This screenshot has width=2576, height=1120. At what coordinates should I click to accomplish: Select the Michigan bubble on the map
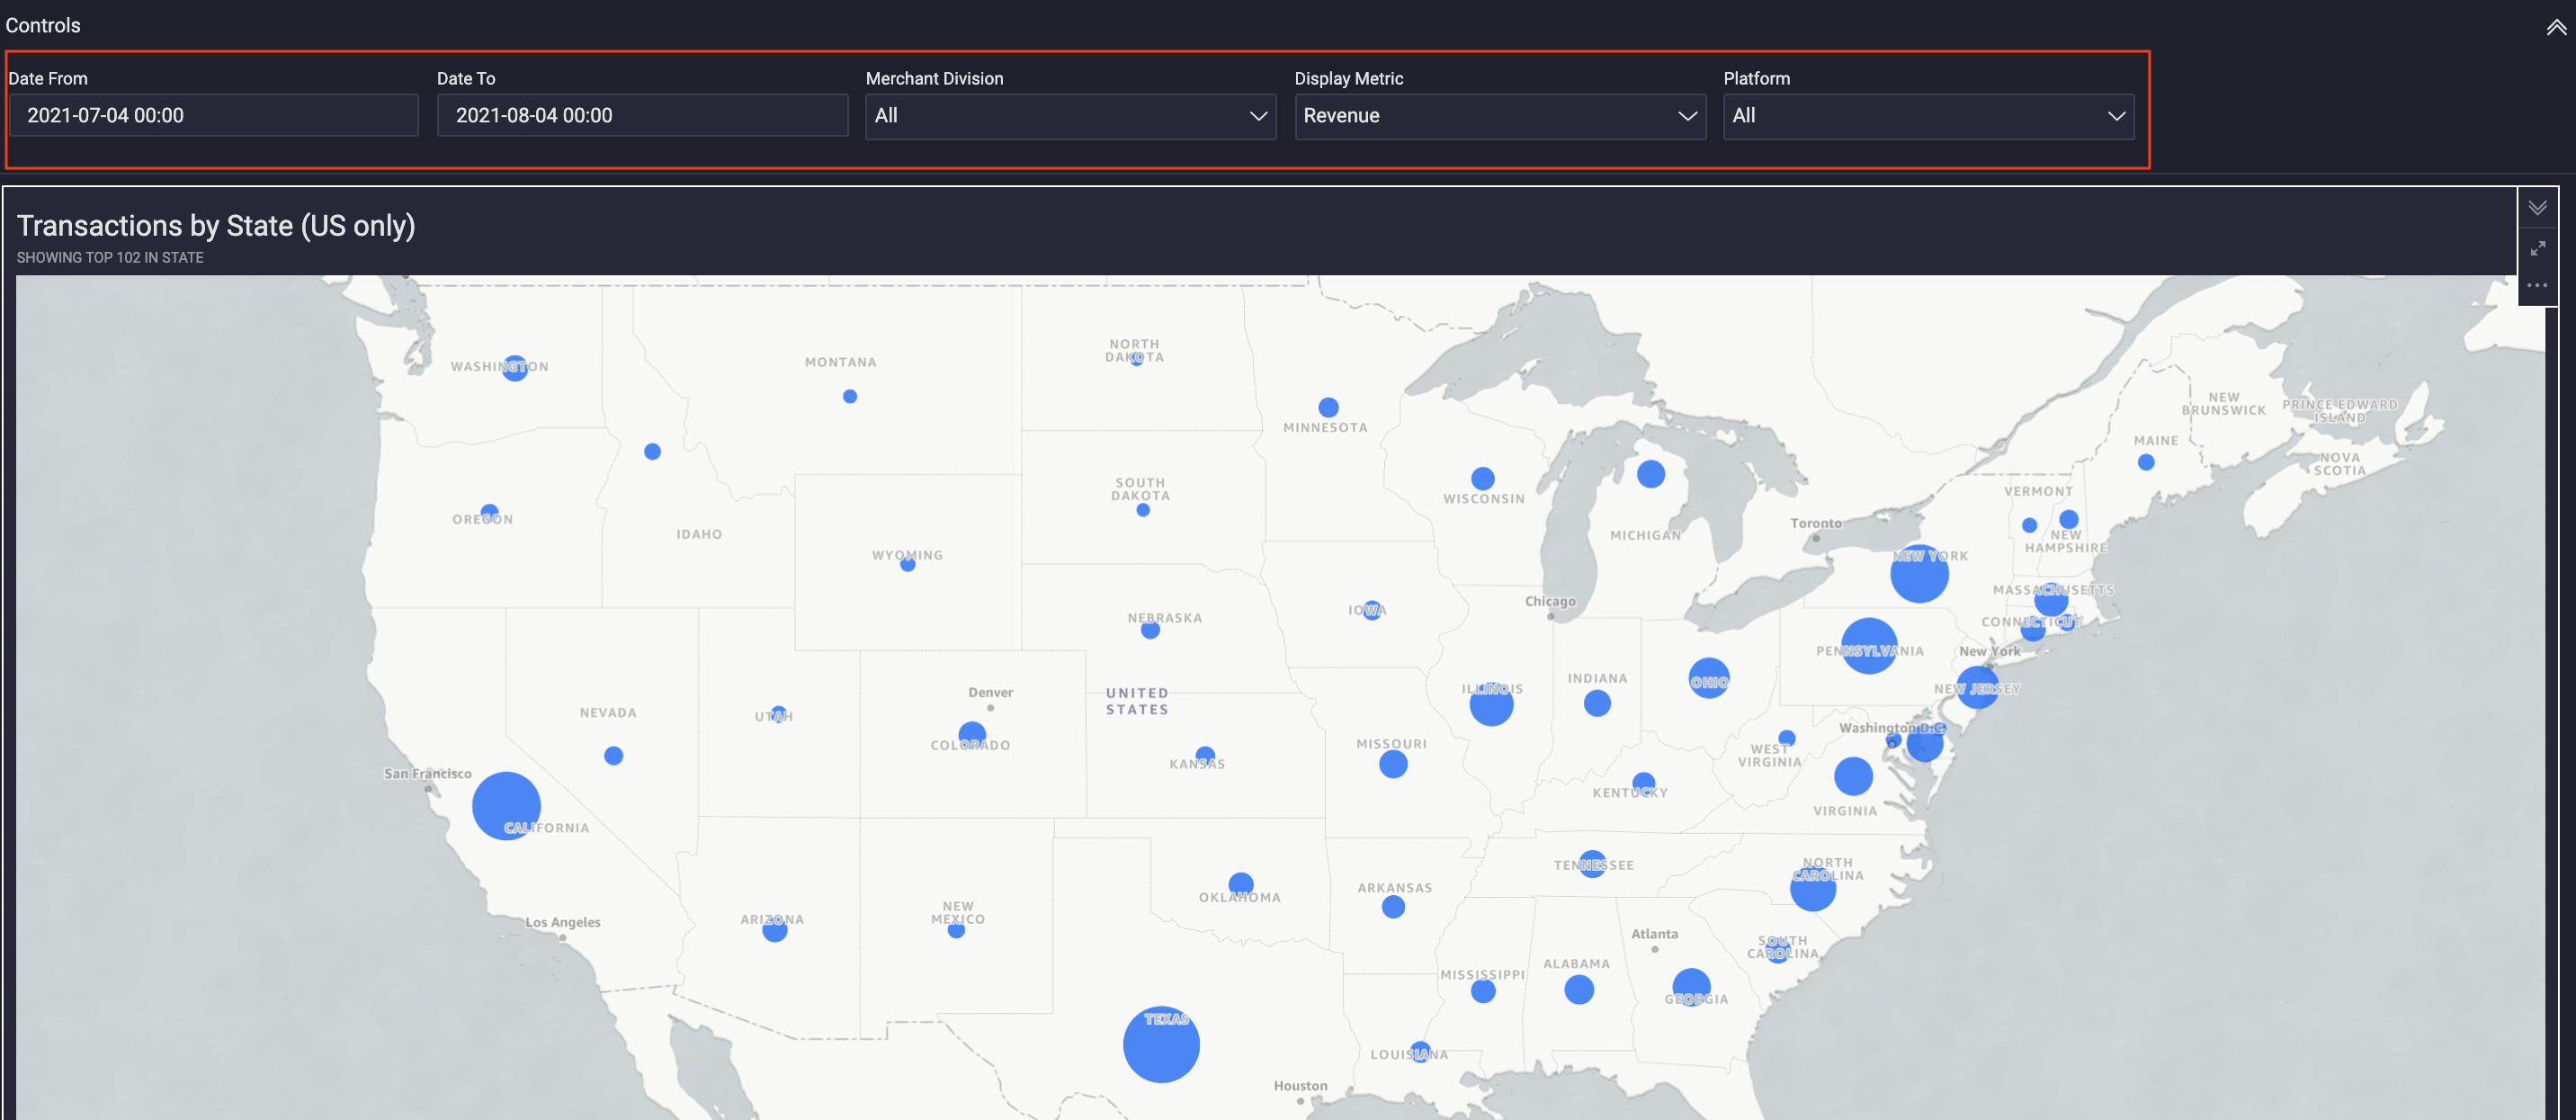coord(1651,474)
